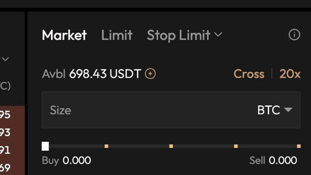Select the order book price row ending 91
This screenshot has width=311, height=175.
[12, 150]
